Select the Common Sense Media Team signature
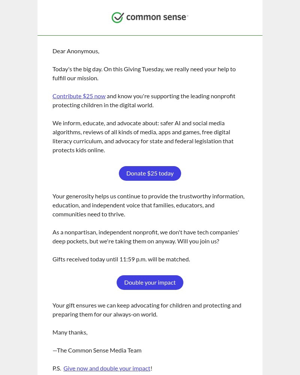This screenshot has height=375, width=300. (x=97, y=350)
